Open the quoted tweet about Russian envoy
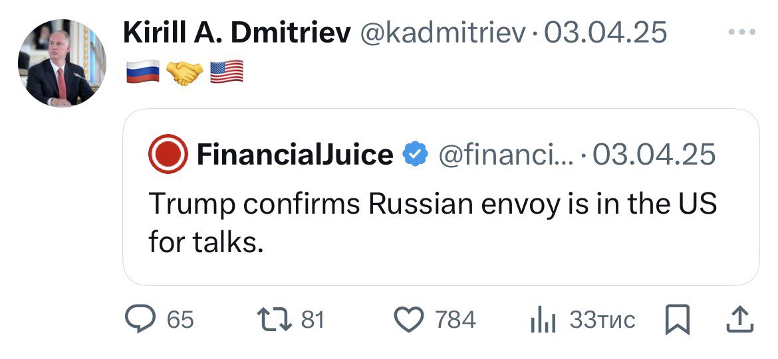778x359 pixels. coord(432,222)
